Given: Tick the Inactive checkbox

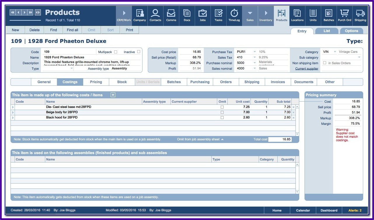Looking at the screenshot, I should [x=139, y=52].
